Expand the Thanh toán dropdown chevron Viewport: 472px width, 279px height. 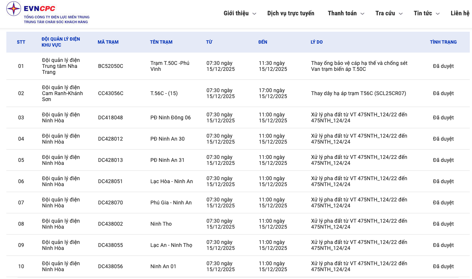[x=362, y=14]
